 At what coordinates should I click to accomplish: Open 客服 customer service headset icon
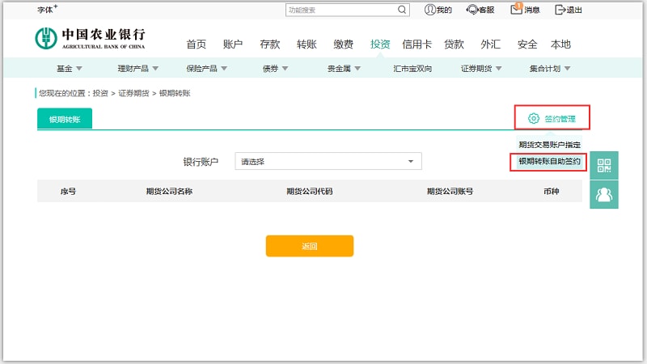coord(472,10)
